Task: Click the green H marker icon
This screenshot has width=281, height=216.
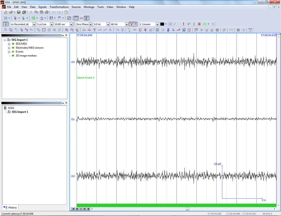Action: (x=205, y=24)
